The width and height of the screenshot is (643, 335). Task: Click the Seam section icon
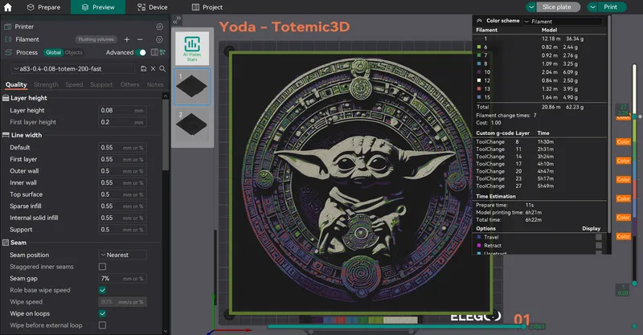tap(6, 243)
